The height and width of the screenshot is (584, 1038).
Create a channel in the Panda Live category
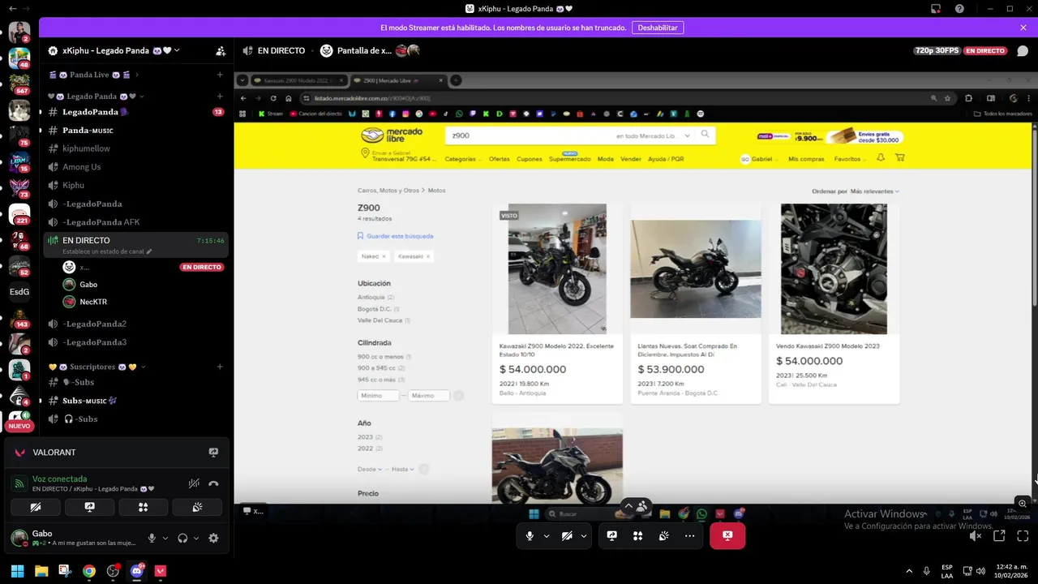point(220,75)
